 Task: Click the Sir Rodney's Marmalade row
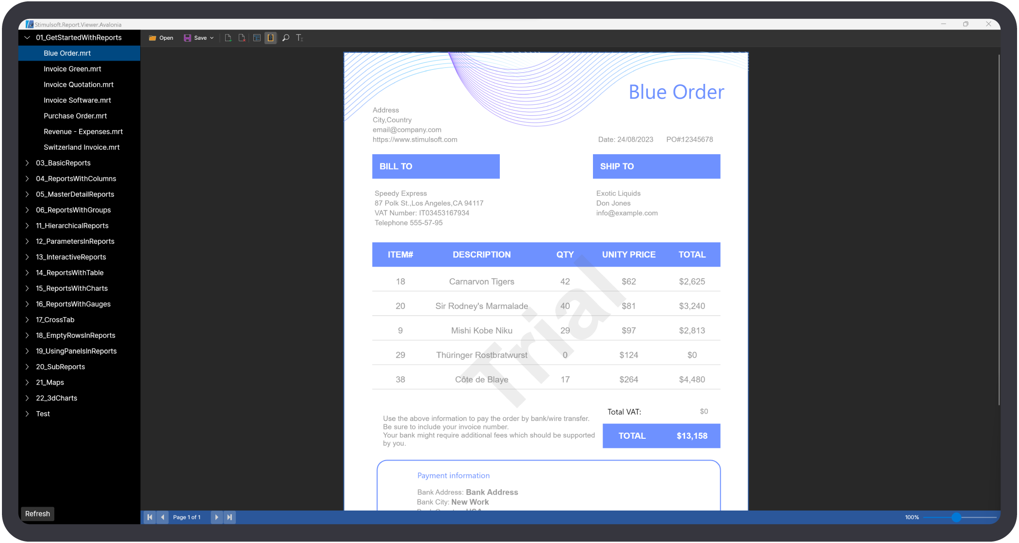click(546, 306)
